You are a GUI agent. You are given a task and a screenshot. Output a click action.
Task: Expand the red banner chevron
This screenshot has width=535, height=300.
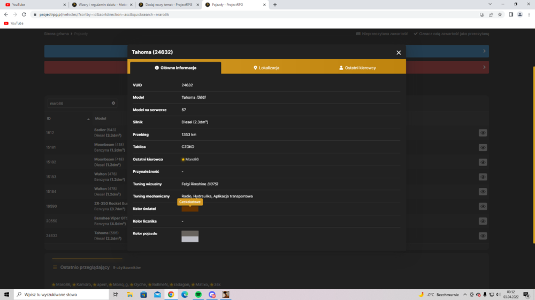(x=484, y=67)
